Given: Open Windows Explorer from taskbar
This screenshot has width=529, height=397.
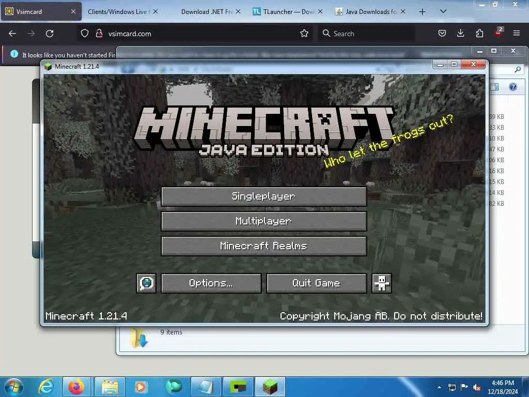Looking at the screenshot, I should click(110, 387).
